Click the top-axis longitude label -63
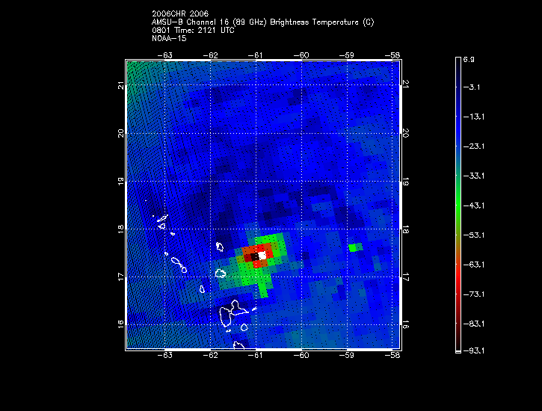Viewport: 542px width, 411px height. 165,55
